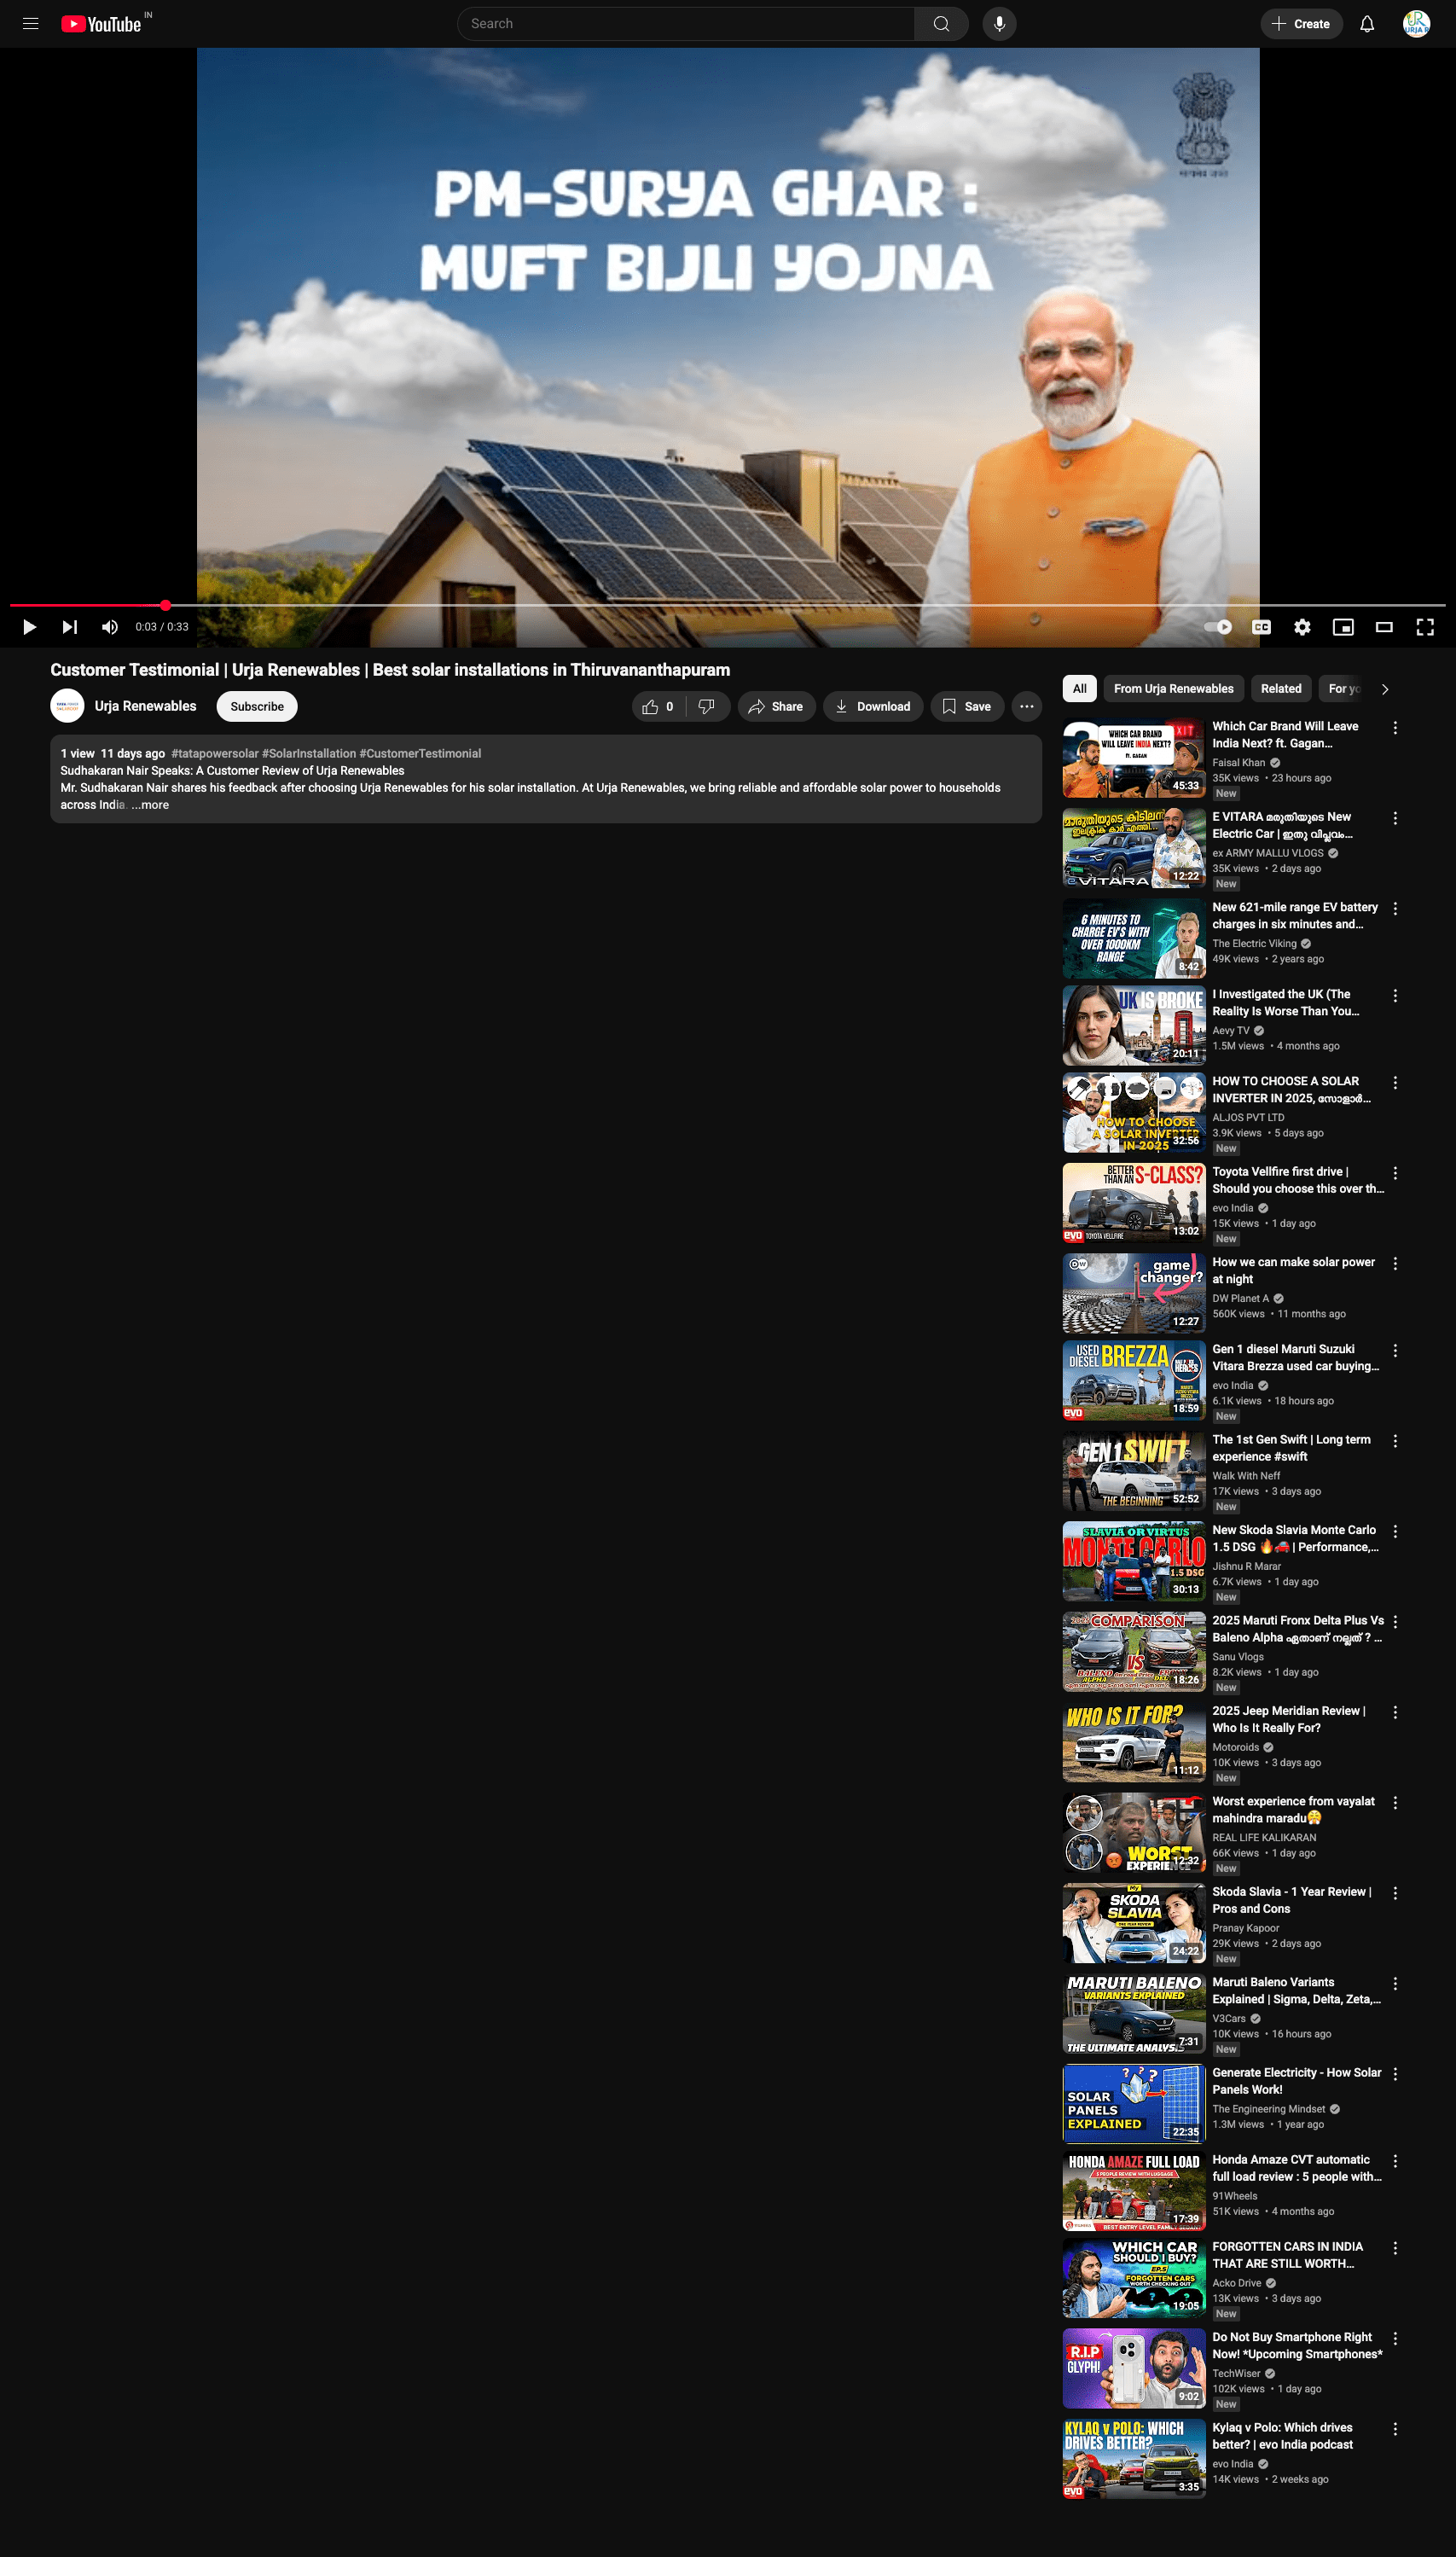Toggle the autoplay switch
The width and height of the screenshot is (1456, 2557).
1218,627
